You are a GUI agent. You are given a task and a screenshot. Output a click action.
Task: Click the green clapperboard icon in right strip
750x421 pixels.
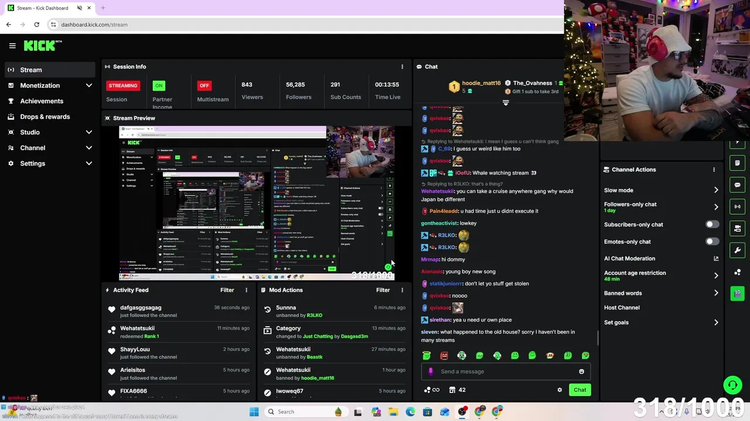pos(738,294)
